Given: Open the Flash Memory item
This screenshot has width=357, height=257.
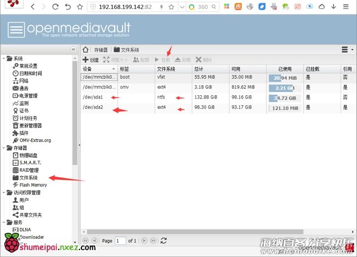Looking at the screenshot, I should tap(30, 185).
